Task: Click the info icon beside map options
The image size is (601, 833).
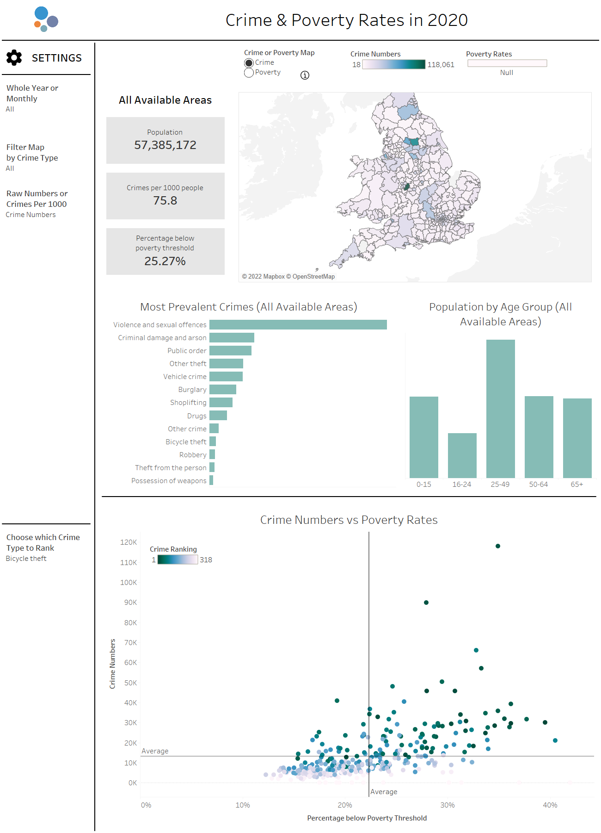Action: [305, 75]
